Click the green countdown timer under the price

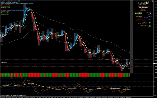[142, 5]
